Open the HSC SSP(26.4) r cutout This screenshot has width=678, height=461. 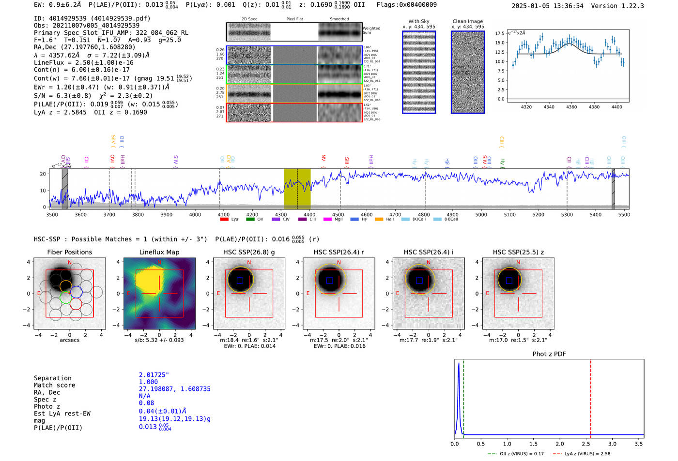click(339, 294)
